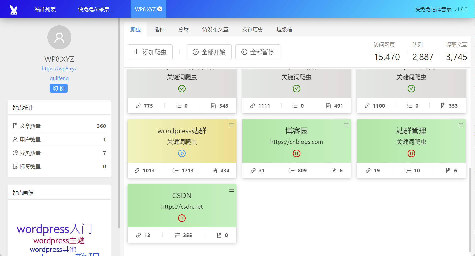The width and height of the screenshot is (475, 256).
Task: Open the 分类 tab
Action: coord(183,29)
